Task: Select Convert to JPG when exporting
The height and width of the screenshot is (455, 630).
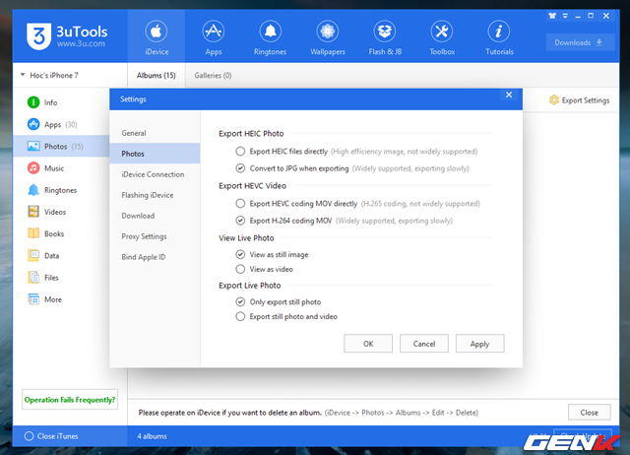Action: coord(240,168)
